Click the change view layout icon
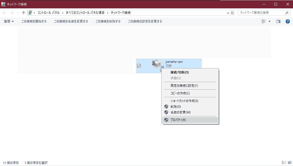Viewport: 293px width, 166px height. coord(264,21)
